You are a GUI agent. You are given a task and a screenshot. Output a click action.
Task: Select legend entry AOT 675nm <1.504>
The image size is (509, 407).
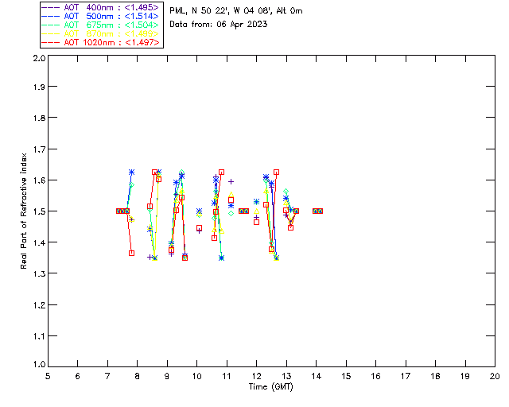pos(100,25)
